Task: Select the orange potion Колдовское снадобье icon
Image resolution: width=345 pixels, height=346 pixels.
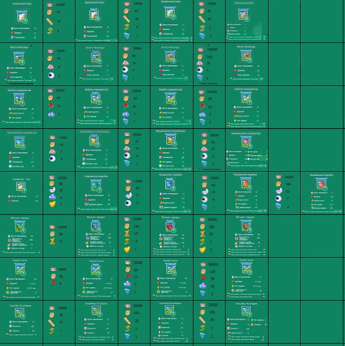Action: 245,184
